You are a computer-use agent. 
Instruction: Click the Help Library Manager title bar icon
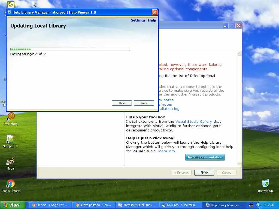[x=10, y=12]
